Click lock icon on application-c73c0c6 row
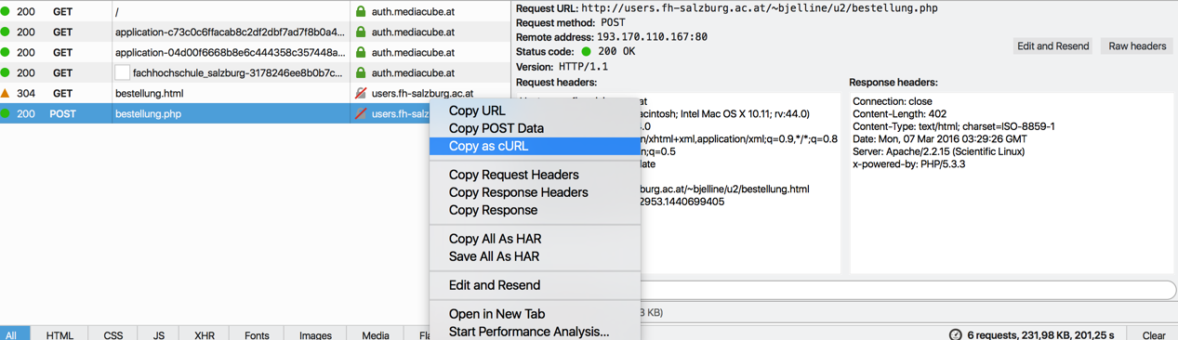Viewport: 1178px width, 340px height. point(361,32)
